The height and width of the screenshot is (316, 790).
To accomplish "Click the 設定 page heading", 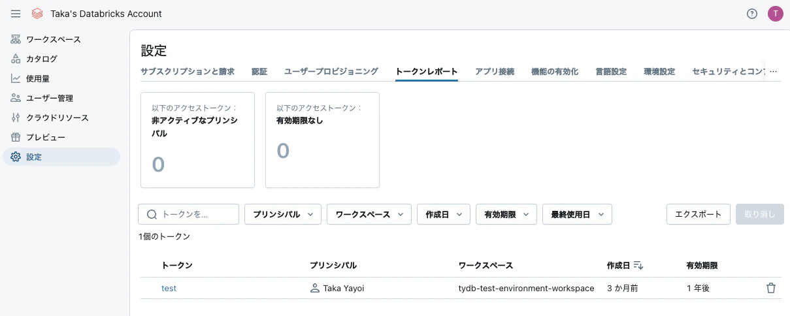I will click(154, 50).
